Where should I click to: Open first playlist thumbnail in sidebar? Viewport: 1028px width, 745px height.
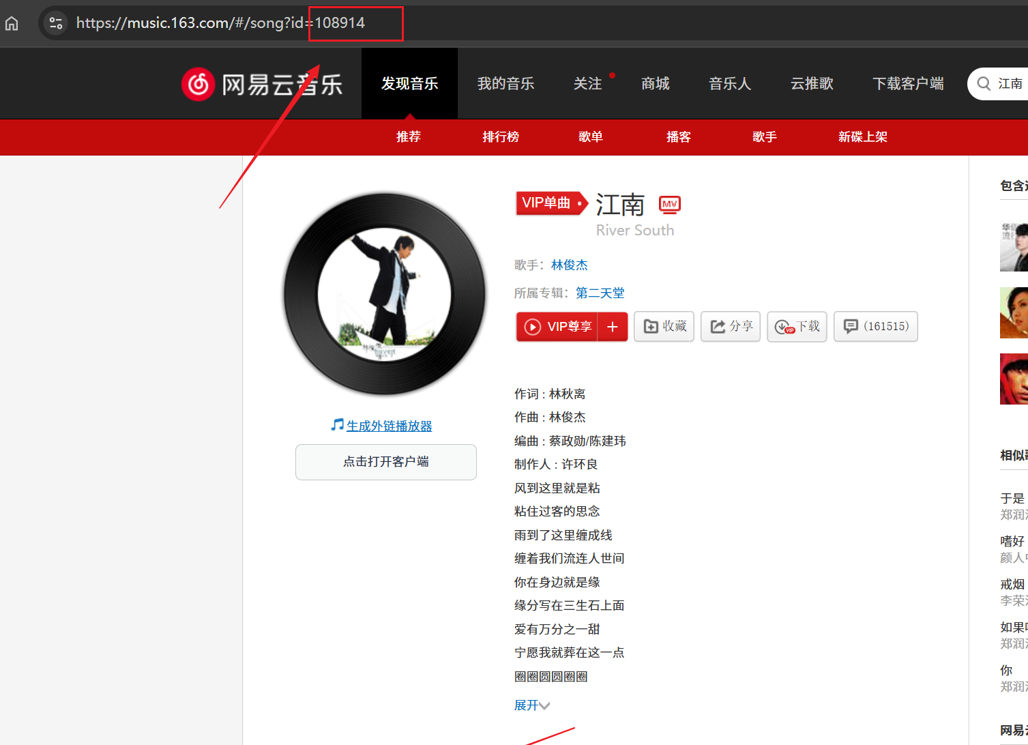(1014, 246)
